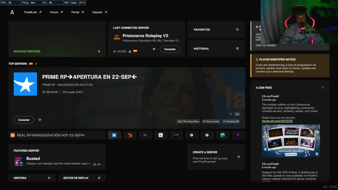Open the Favoritos panel
Screen dimensions: 338x190
(216, 30)
